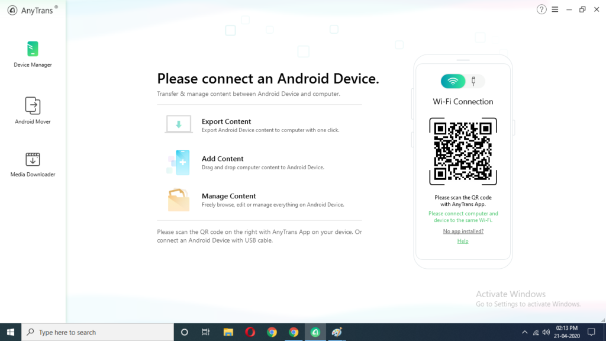Image resolution: width=606 pixels, height=341 pixels.
Task: Open the taskbar clock and date
Action: click(566, 332)
